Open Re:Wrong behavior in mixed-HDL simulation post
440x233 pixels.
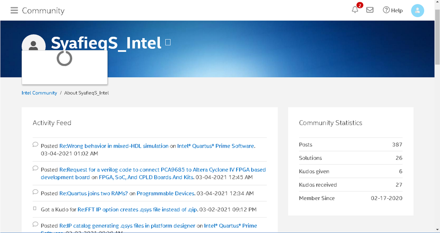tap(114, 146)
